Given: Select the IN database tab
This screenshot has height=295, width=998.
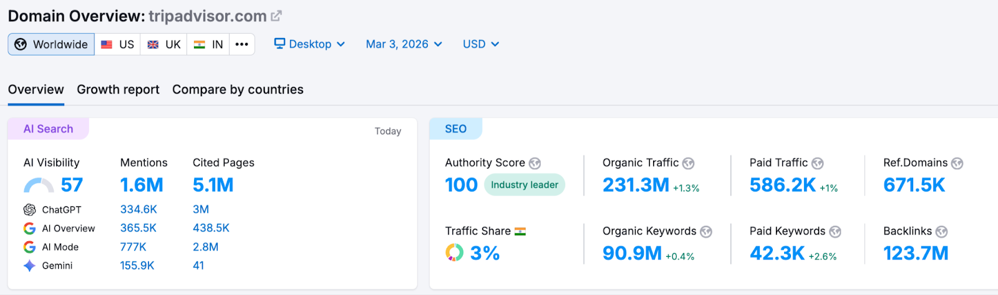Looking at the screenshot, I should click(x=208, y=44).
